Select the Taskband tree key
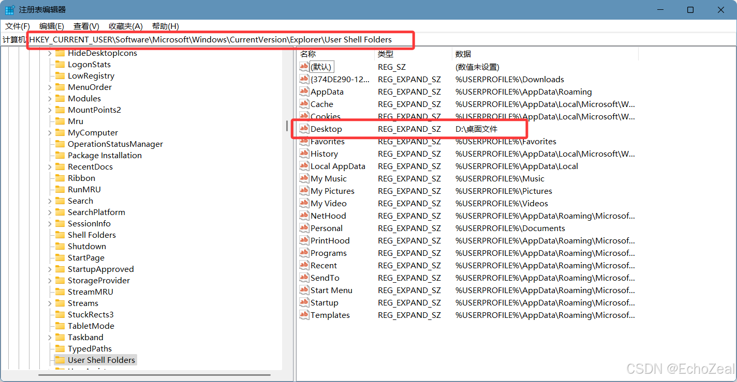 pos(85,338)
